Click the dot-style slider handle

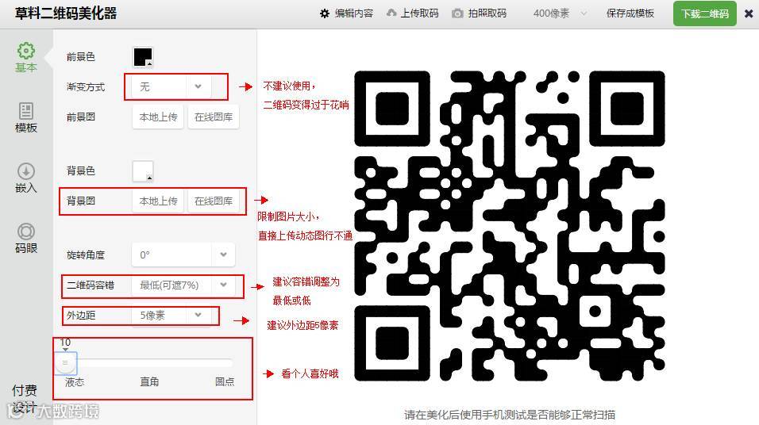point(65,362)
